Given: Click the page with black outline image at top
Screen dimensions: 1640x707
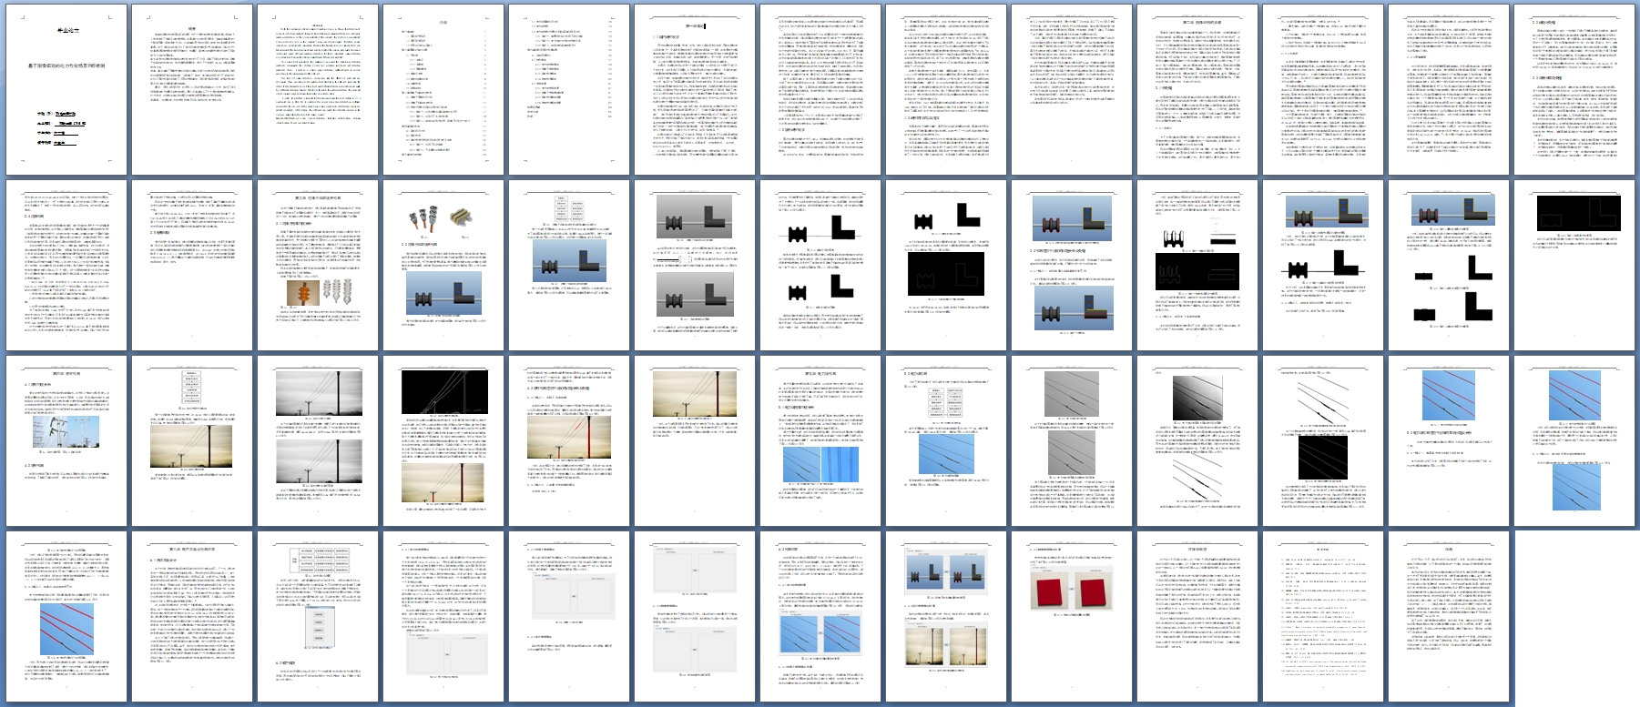Looking at the screenshot, I should (x=1574, y=264).
